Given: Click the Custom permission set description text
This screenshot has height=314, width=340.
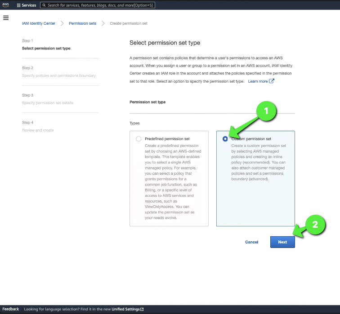Looking at the screenshot, I should pos(259,162).
